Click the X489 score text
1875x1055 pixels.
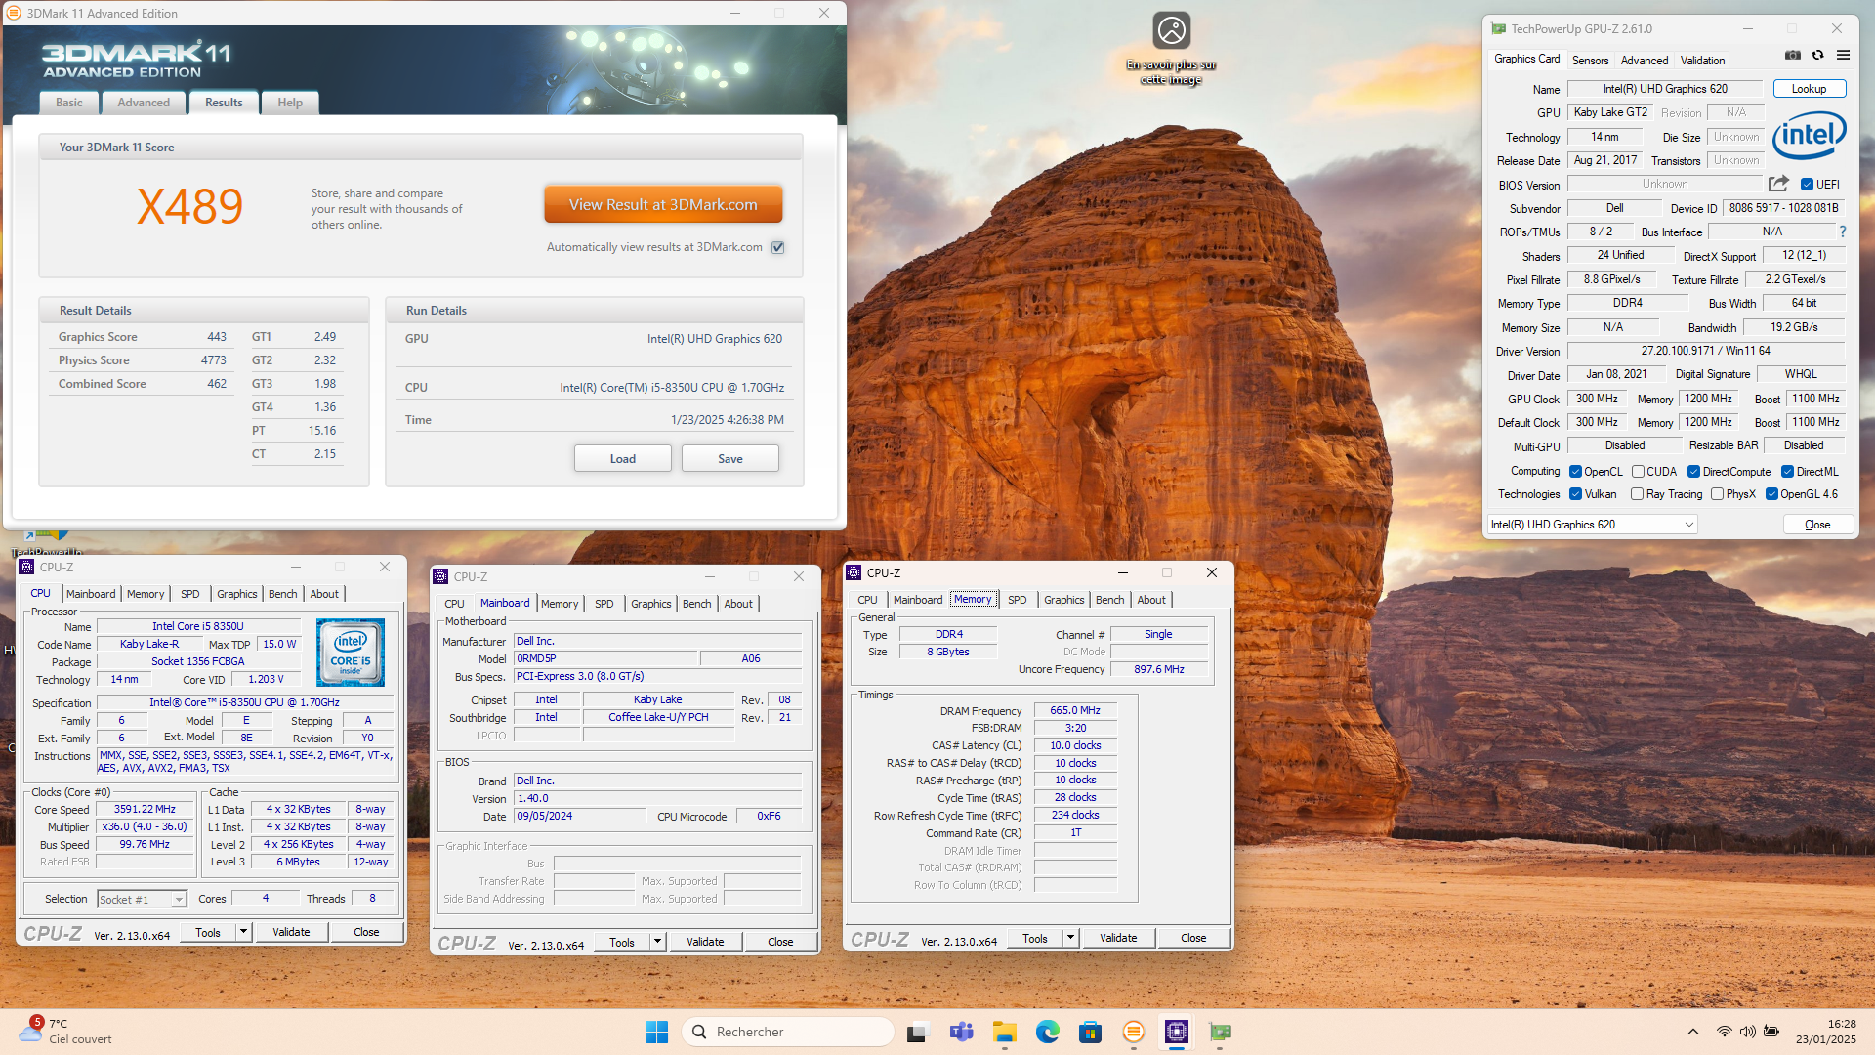pos(189,207)
